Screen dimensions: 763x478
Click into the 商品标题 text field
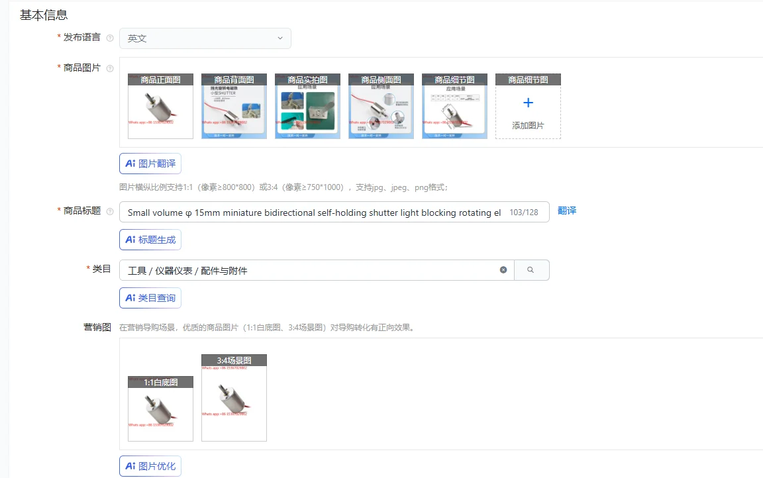point(334,212)
